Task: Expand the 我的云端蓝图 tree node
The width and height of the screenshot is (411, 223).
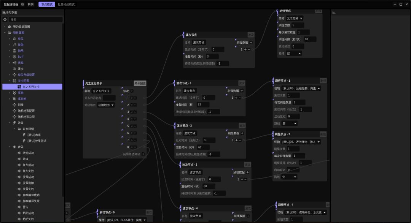Action: pyautogui.click(x=5, y=27)
